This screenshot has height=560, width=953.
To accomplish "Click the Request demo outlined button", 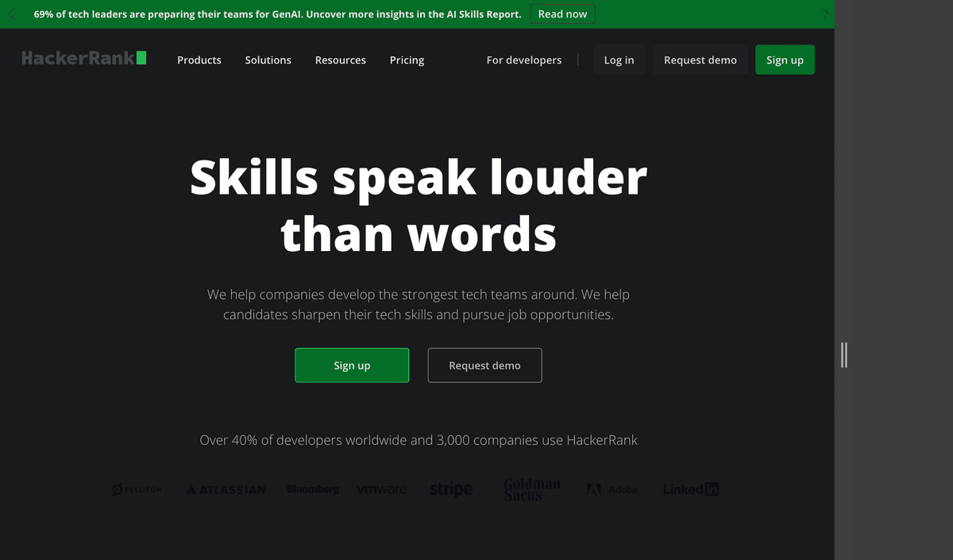I will tap(484, 365).
